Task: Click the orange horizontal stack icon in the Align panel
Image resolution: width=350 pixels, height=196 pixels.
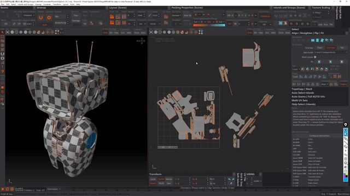Action: (x=335, y=77)
